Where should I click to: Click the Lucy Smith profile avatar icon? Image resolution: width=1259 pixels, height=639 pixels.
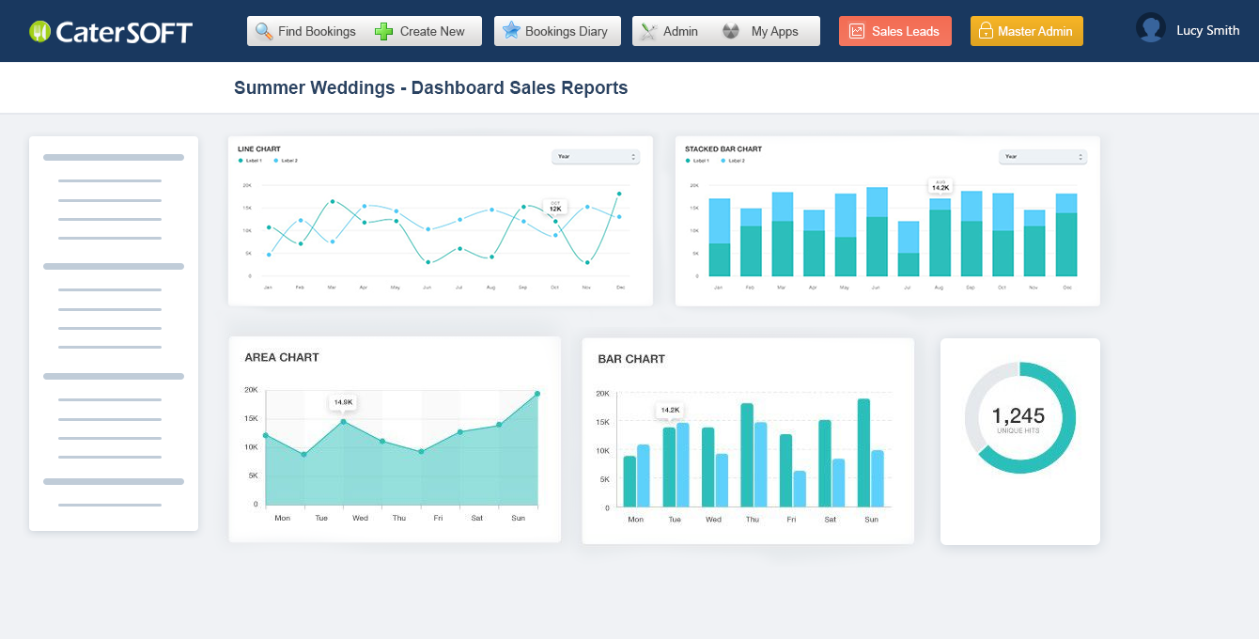[1150, 28]
